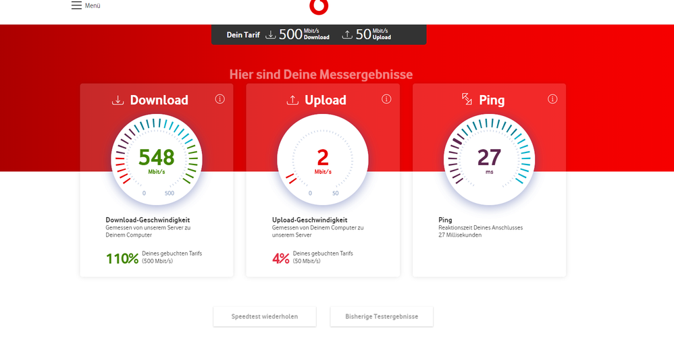Click the 27 ms ping gauge
Image resolution: width=674 pixels, height=350 pixels.
489,159
